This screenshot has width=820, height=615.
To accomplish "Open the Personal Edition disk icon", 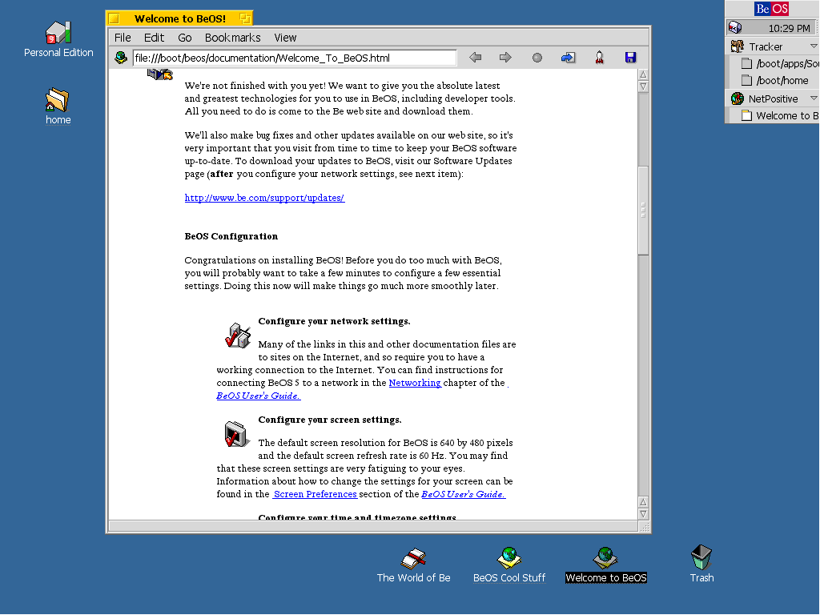I will 58,33.
